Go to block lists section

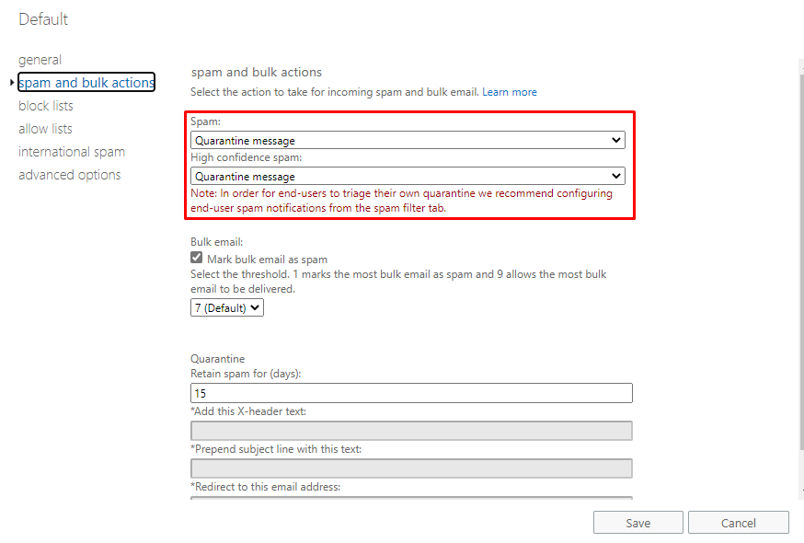[46, 106]
